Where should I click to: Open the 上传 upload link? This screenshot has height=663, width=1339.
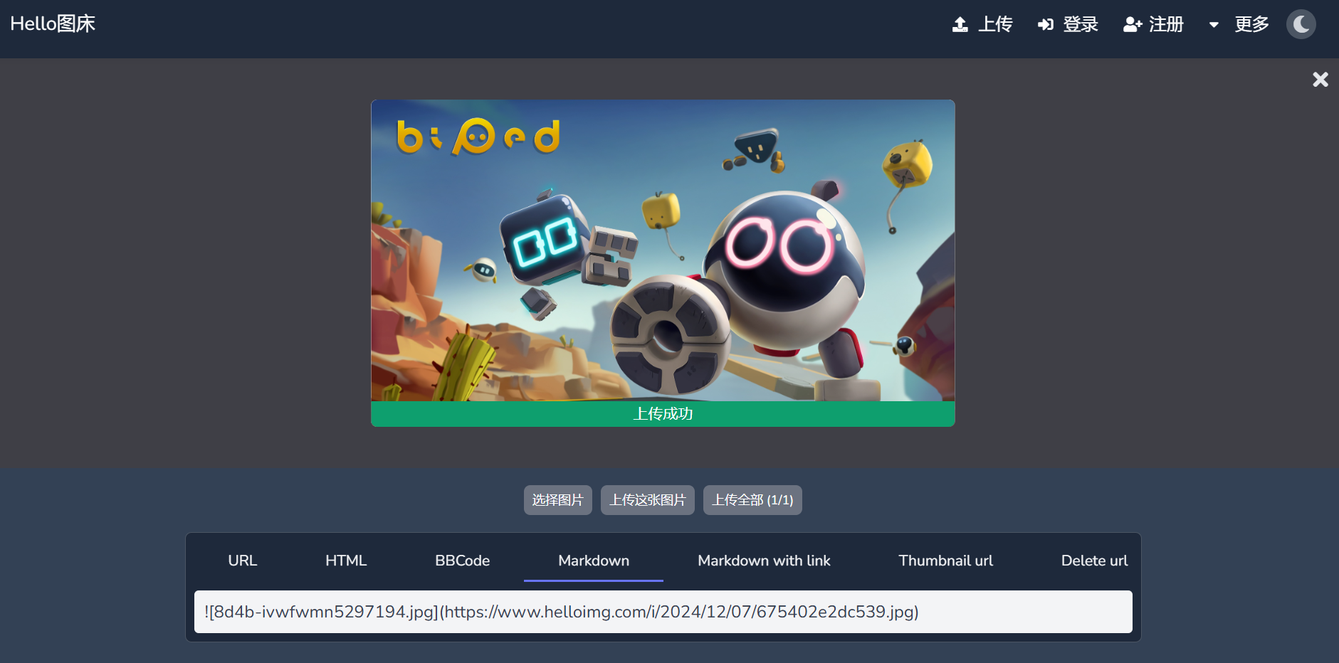coord(995,24)
